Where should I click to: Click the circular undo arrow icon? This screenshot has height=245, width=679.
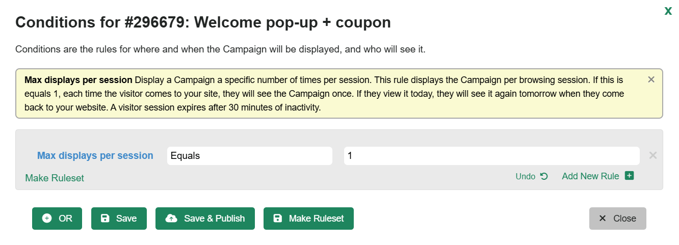544,176
